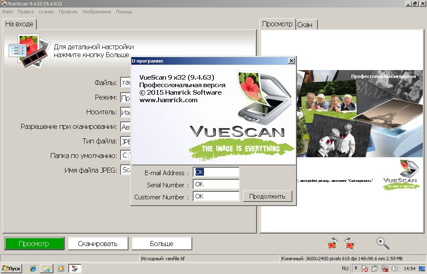Click the VueScan scanner logo in dialog
Screen dimensions: 427x274
pyautogui.click(x=264, y=97)
